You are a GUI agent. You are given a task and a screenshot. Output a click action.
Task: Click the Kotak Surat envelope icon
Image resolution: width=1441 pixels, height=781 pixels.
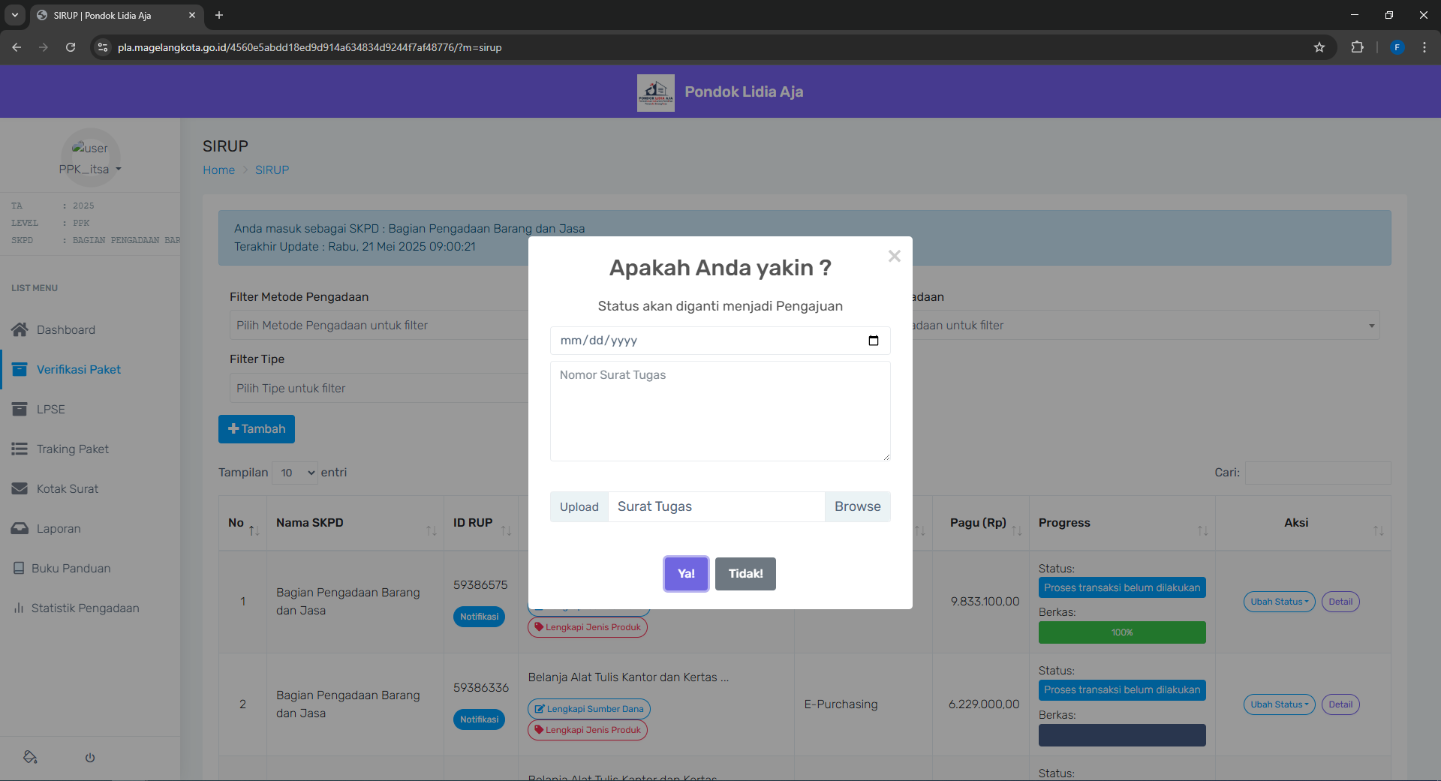20,488
